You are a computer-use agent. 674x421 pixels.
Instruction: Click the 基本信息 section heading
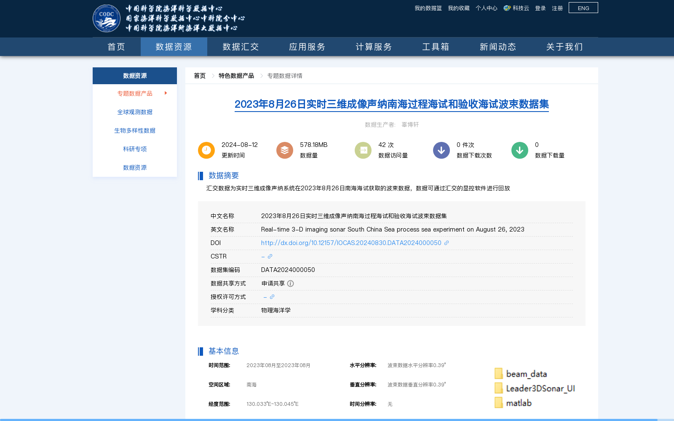pyautogui.click(x=224, y=351)
